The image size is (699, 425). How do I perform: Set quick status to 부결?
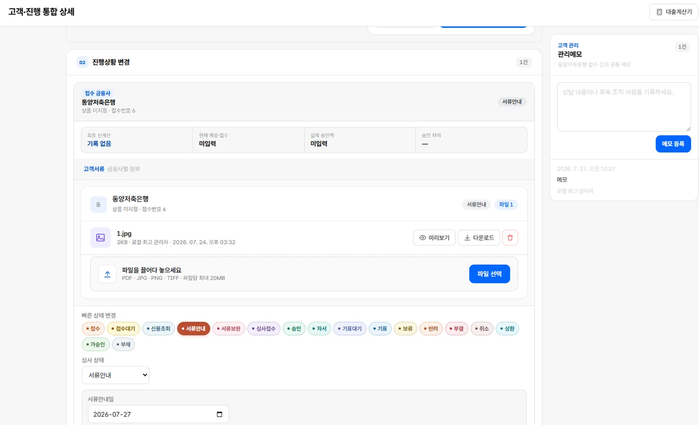coord(457,329)
